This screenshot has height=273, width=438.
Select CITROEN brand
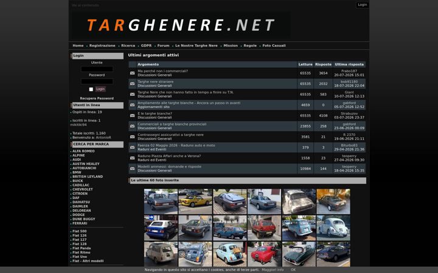(x=80, y=194)
